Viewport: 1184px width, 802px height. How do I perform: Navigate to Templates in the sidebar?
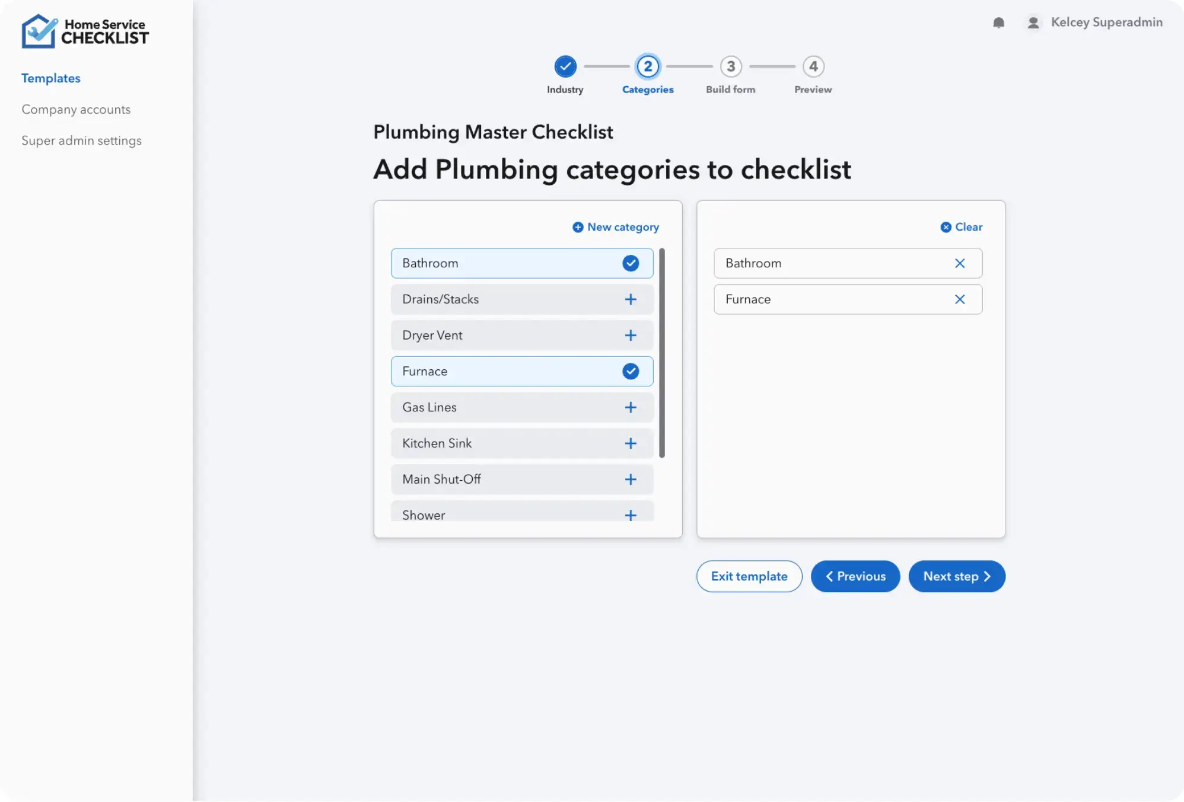tap(51, 78)
